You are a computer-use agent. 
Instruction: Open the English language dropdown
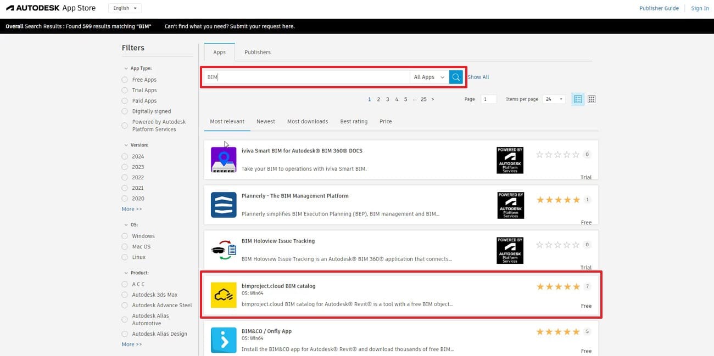point(125,8)
